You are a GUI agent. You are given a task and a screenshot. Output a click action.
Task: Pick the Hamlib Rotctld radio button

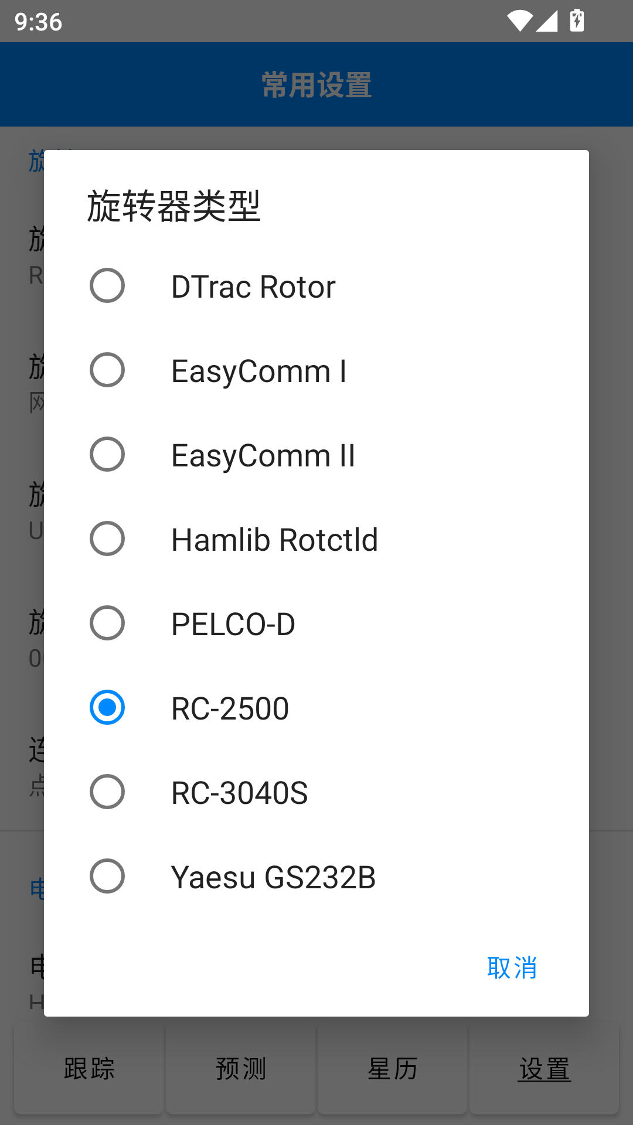(107, 539)
